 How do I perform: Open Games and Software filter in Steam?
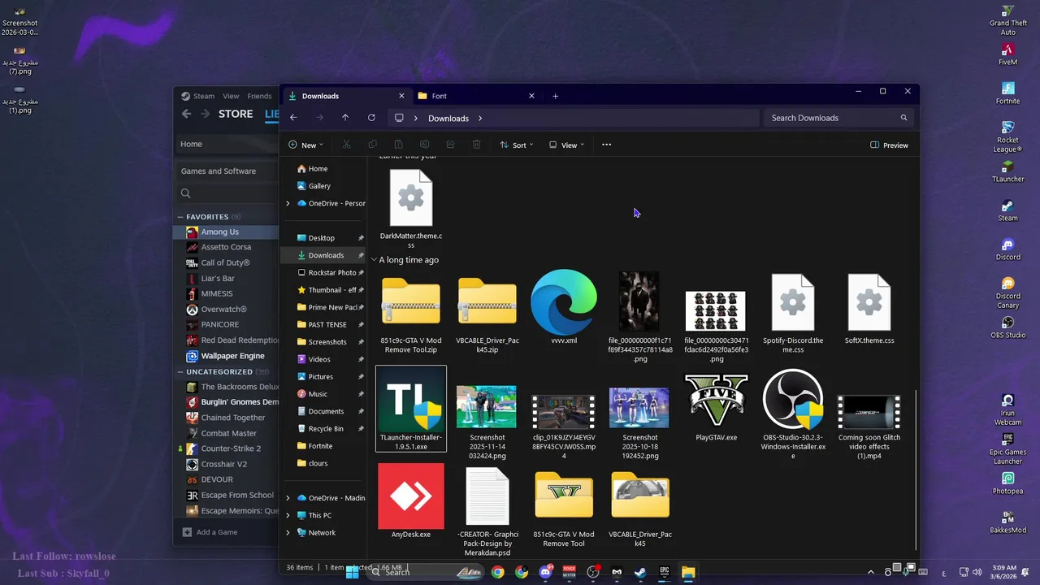pyautogui.click(x=227, y=171)
